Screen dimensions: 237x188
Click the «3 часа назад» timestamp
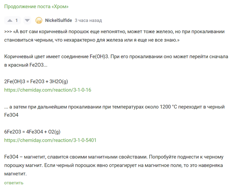[x=88, y=20]
